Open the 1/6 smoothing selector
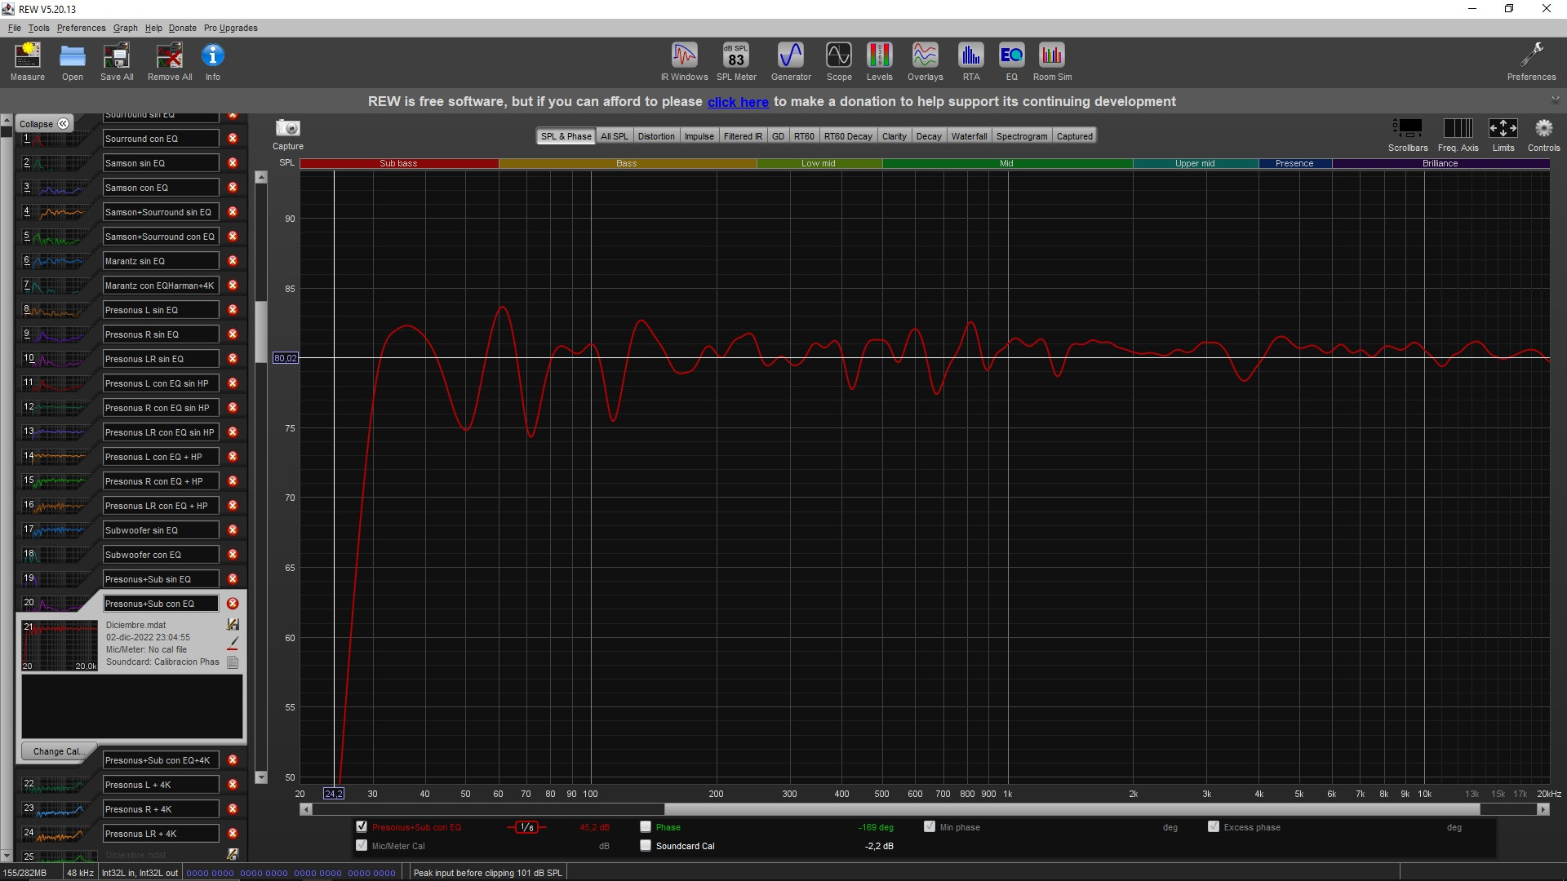 pyautogui.click(x=526, y=827)
